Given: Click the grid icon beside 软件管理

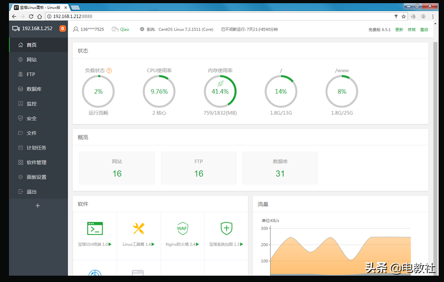Looking at the screenshot, I should [21, 162].
